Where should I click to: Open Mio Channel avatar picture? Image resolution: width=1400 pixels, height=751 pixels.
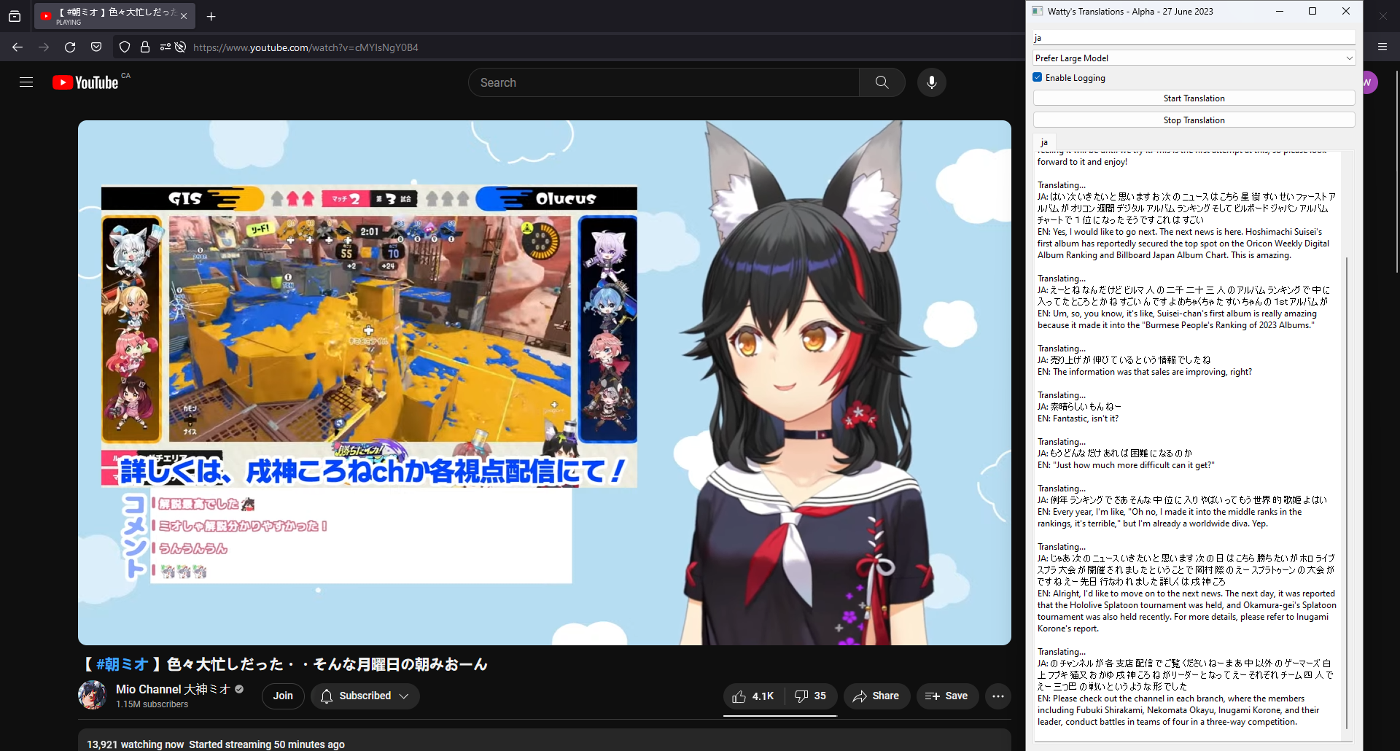click(x=93, y=695)
